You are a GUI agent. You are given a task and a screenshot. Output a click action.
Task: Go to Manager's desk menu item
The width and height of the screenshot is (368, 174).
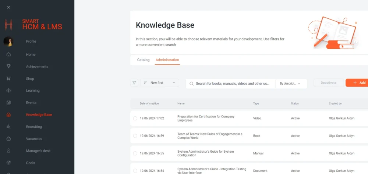[x=38, y=151]
